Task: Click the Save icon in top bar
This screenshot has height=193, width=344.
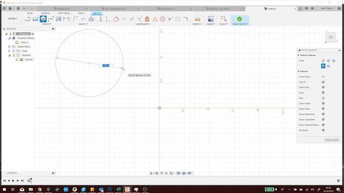Action: 18,9
